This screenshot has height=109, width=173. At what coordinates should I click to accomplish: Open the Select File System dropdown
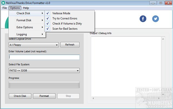(44, 71)
